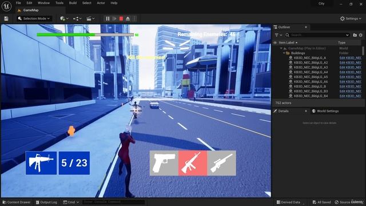Select actor KB3D_NEC_BldgLG_A6
The width and height of the screenshot is (366, 206).
pyautogui.click(x=311, y=82)
